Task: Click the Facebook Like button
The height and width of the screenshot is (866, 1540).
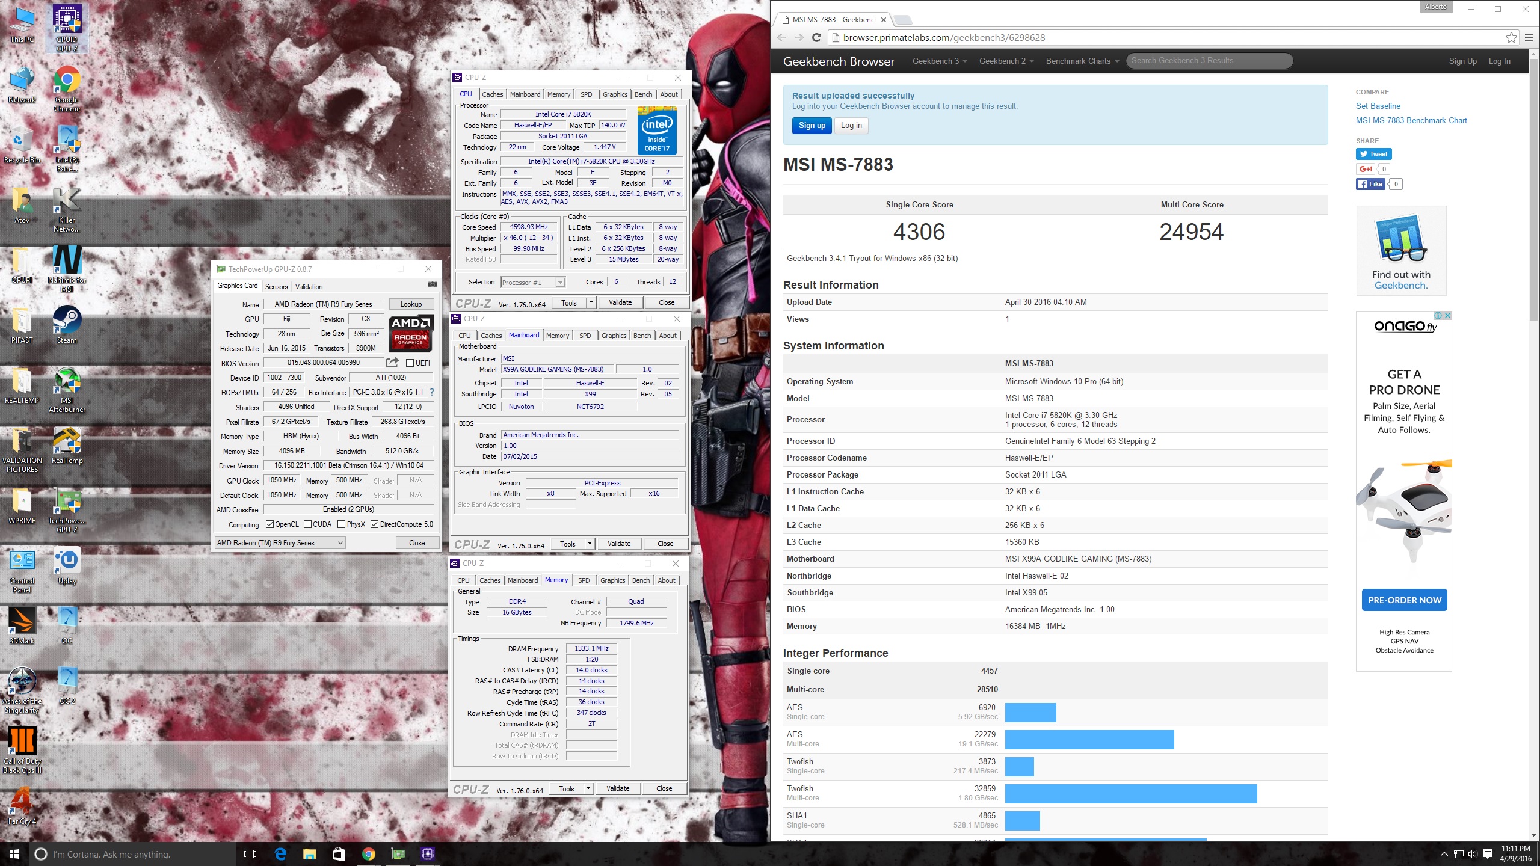Action: click(1370, 184)
